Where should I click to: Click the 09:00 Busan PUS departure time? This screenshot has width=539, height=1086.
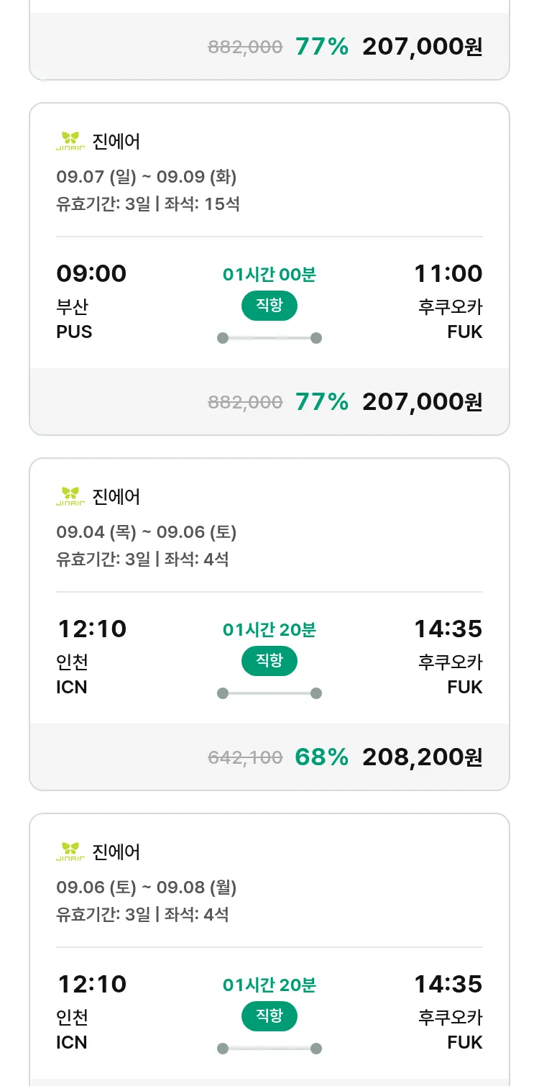[91, 274]
